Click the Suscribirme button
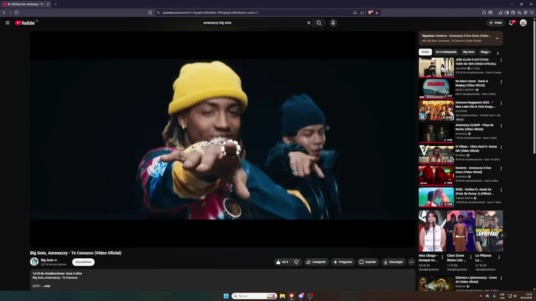536x301 pixels. (83, 262)
